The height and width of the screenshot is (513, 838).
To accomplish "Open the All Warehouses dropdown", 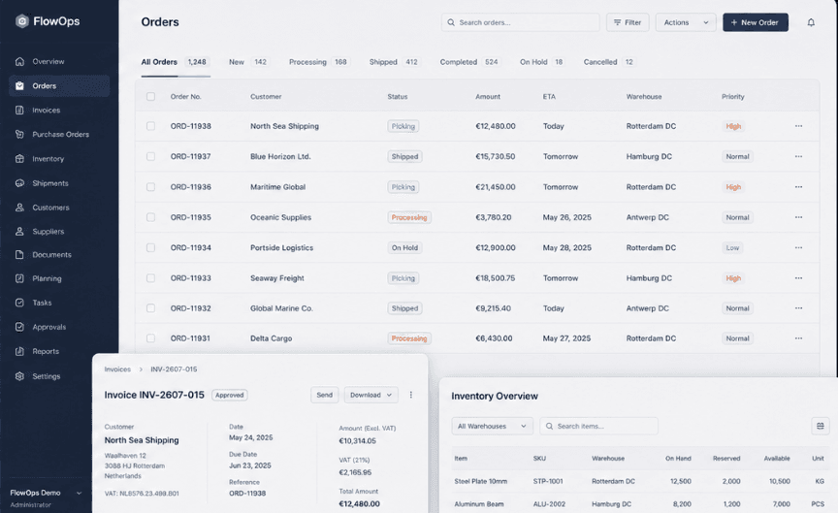I will (492, 426).
